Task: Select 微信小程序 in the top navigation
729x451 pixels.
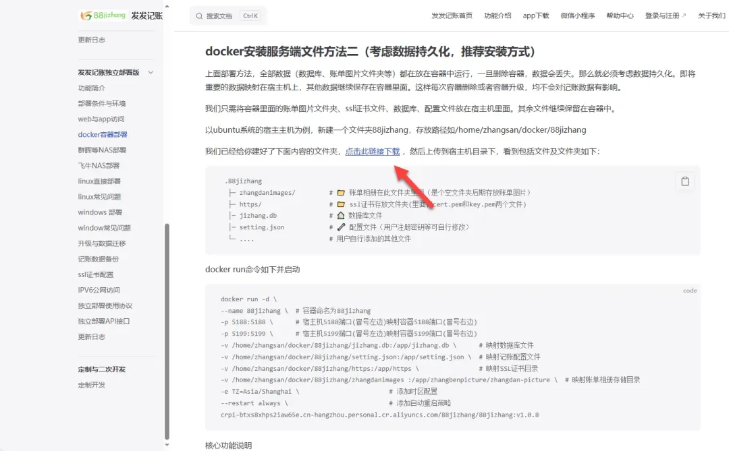Action: [x=577, y=16]
